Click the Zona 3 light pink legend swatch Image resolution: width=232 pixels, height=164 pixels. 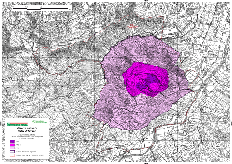(x=12, y=148)
